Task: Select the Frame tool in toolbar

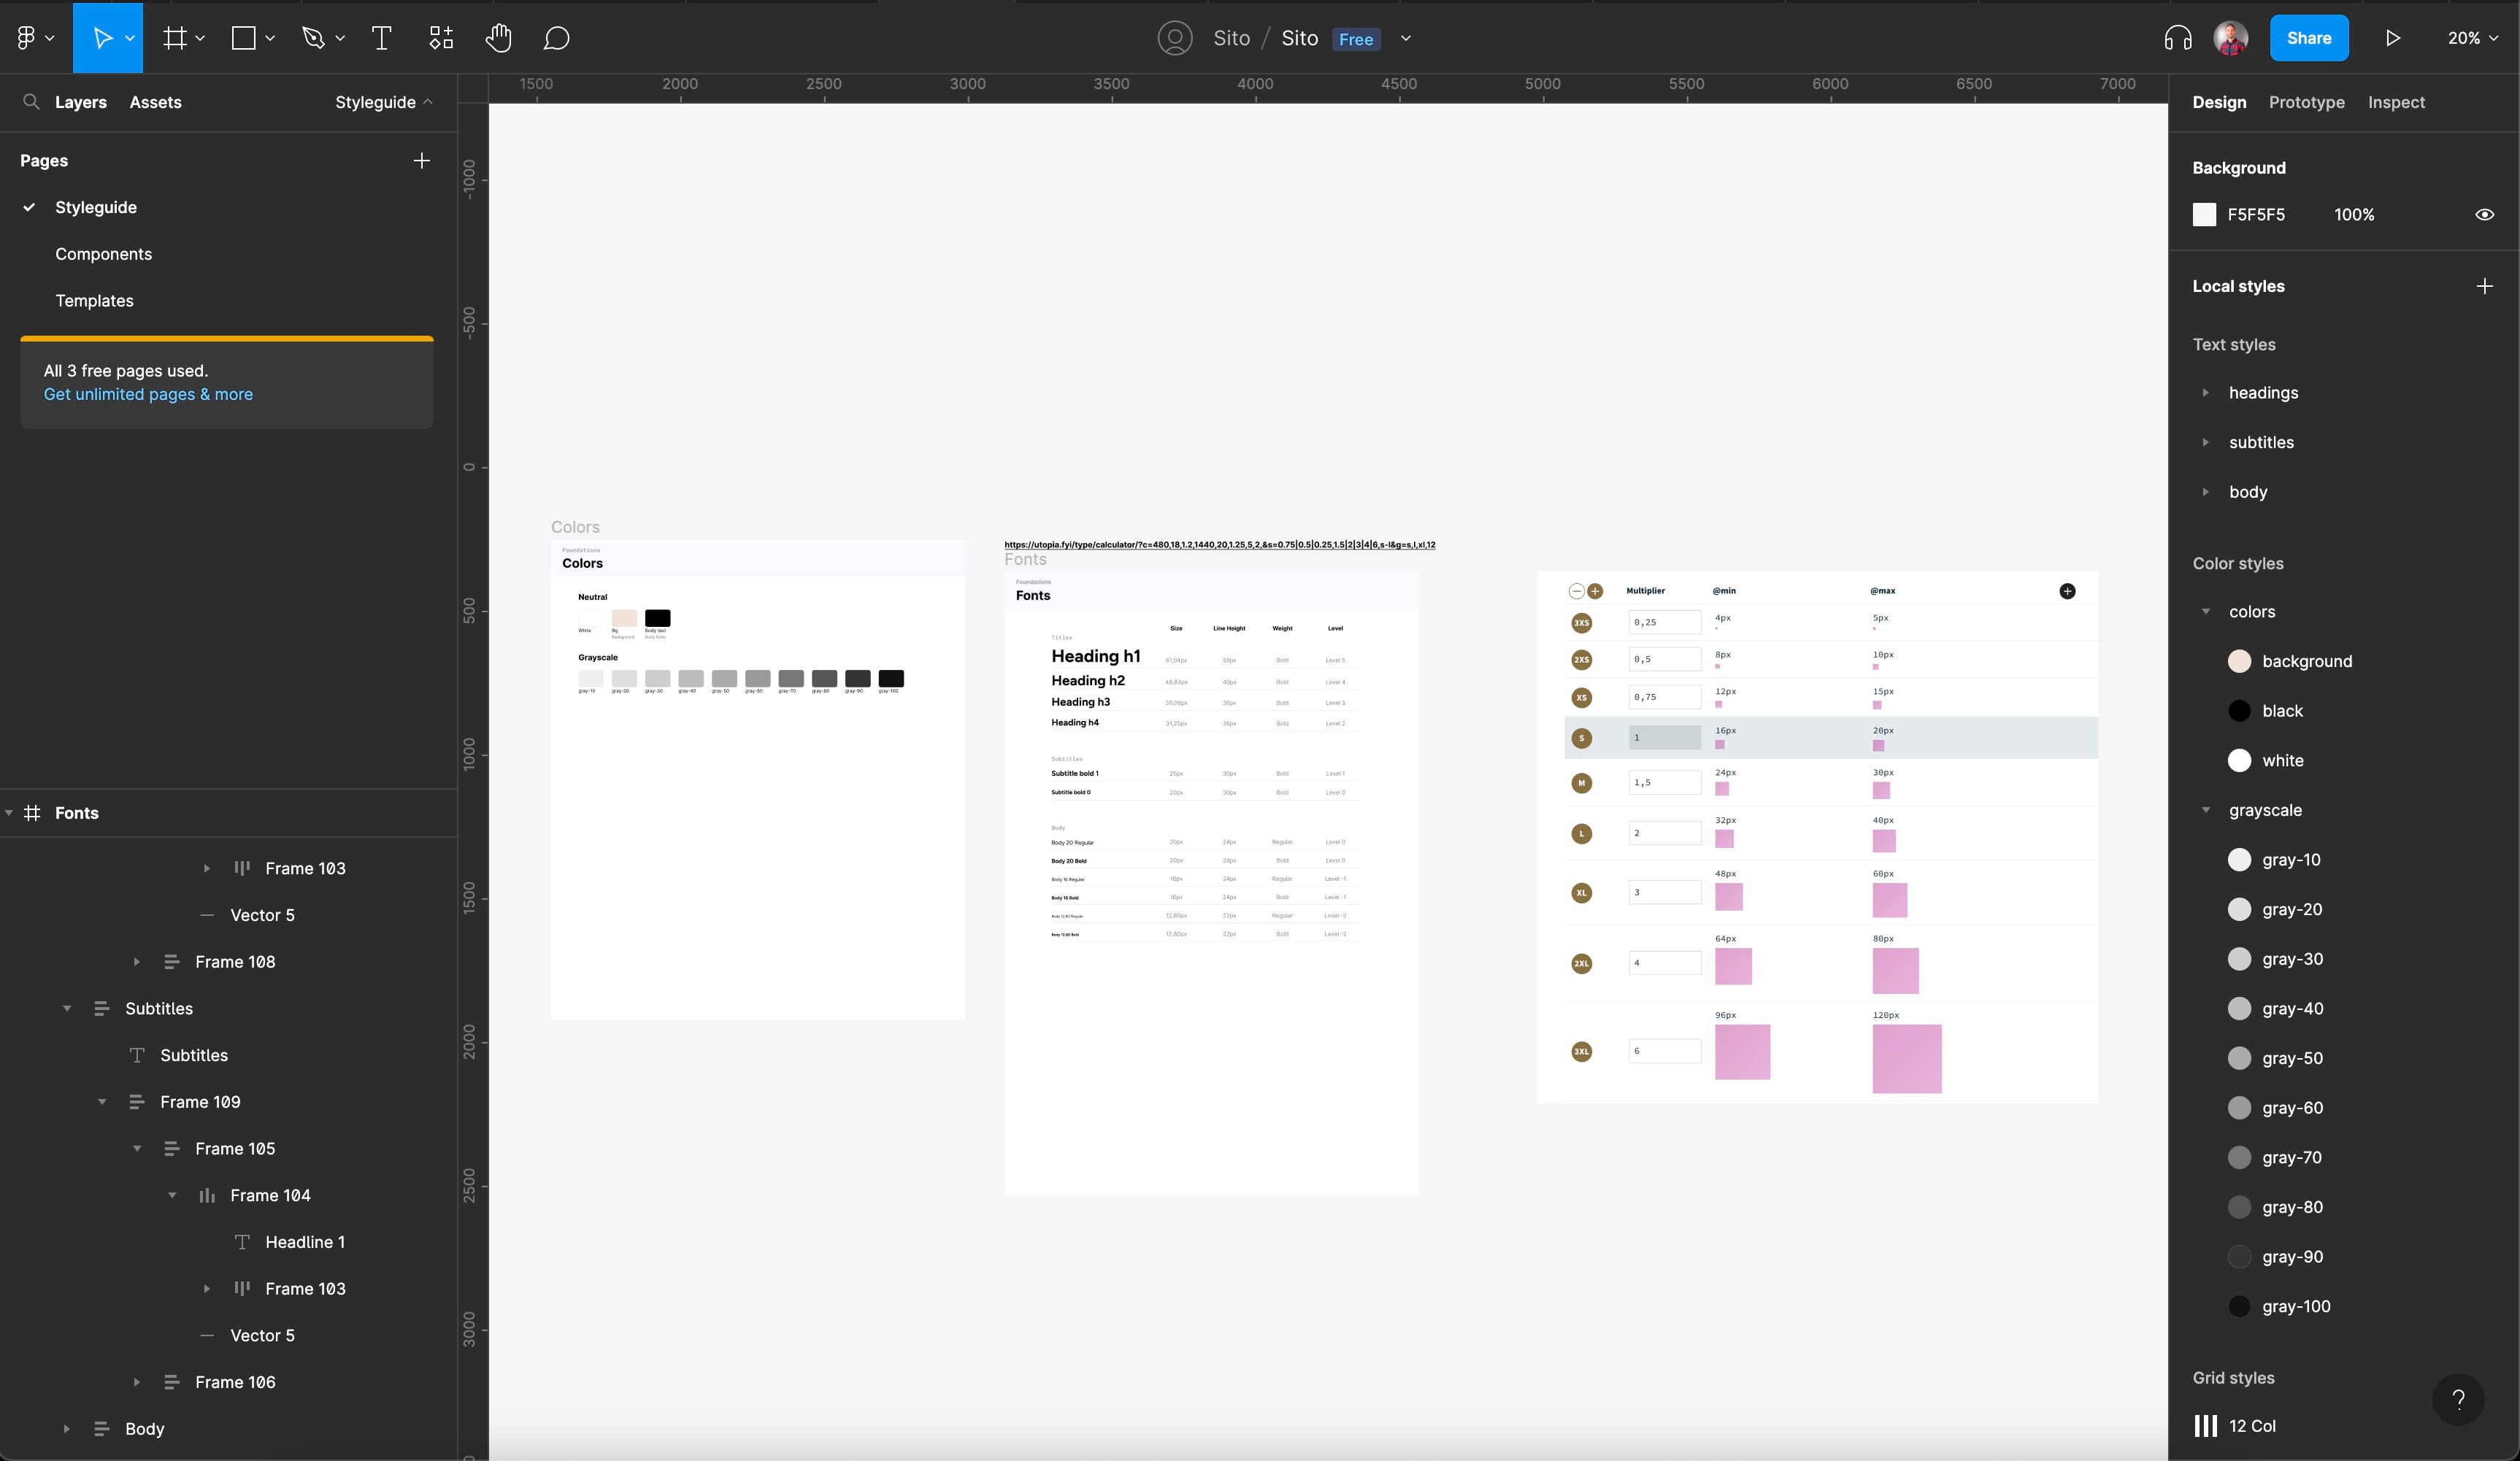Action: (x=174, y=38)
